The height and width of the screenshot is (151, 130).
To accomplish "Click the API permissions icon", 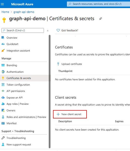I will click(x=3, y=91).
